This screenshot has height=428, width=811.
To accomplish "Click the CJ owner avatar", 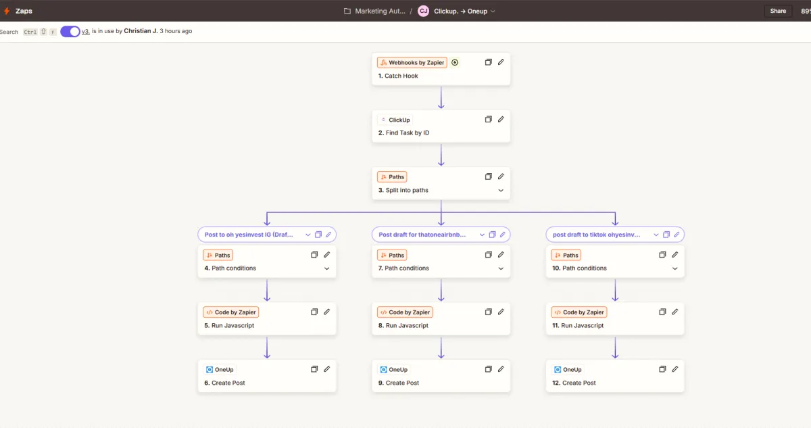I will pyautogui.click(x=423, y=11).
